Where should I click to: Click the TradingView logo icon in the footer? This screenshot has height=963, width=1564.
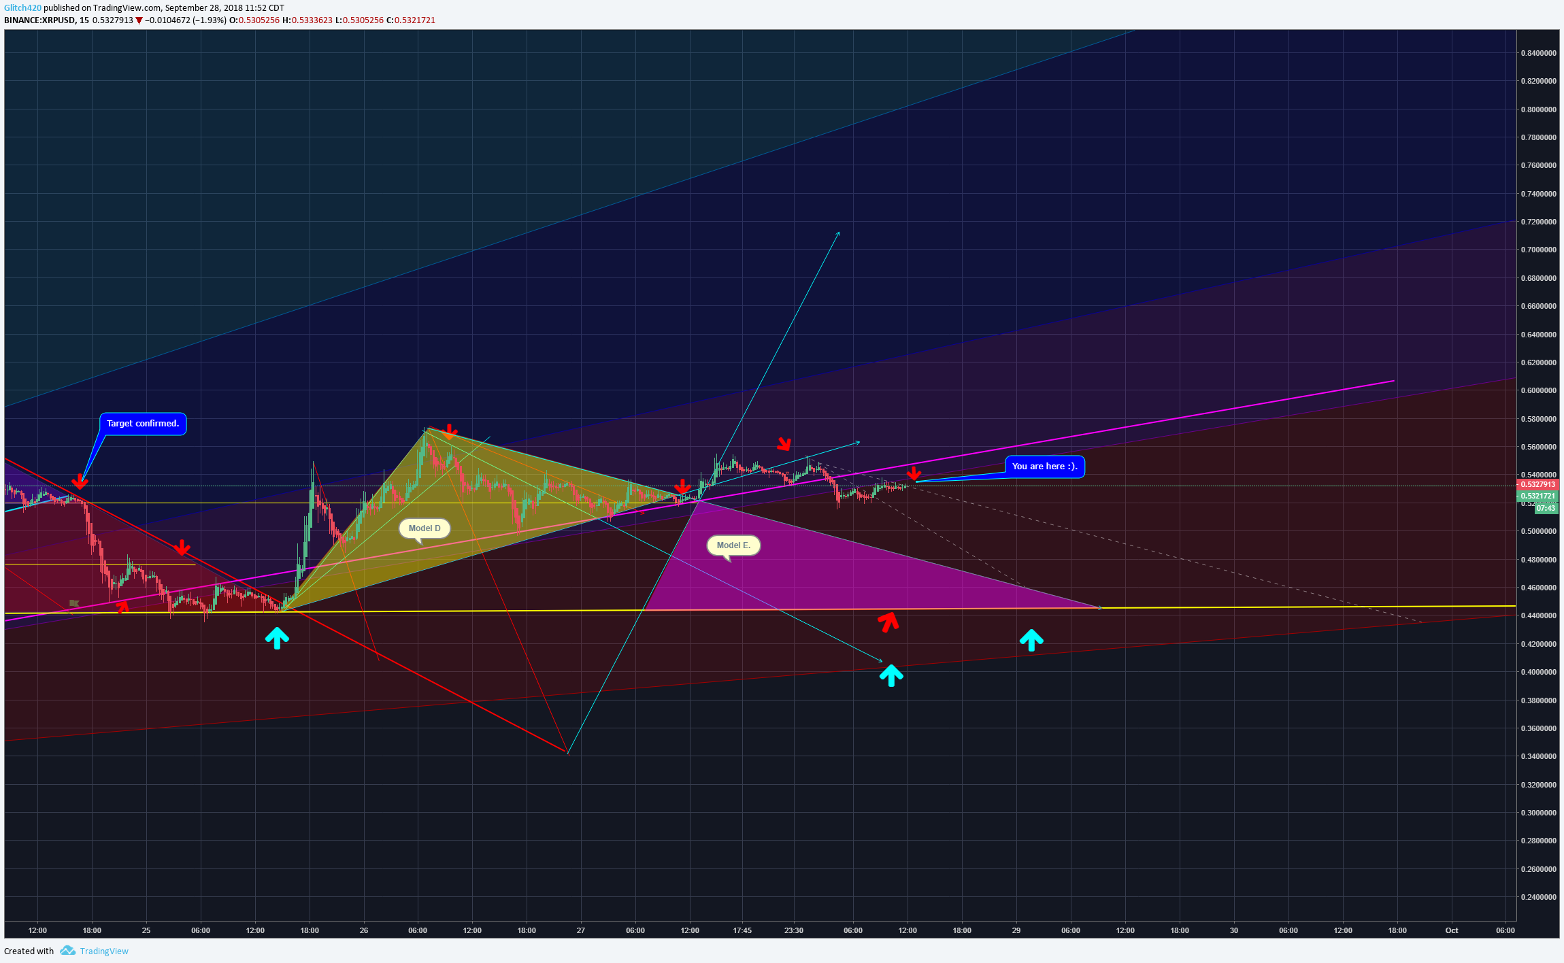(x=67, y=950)
